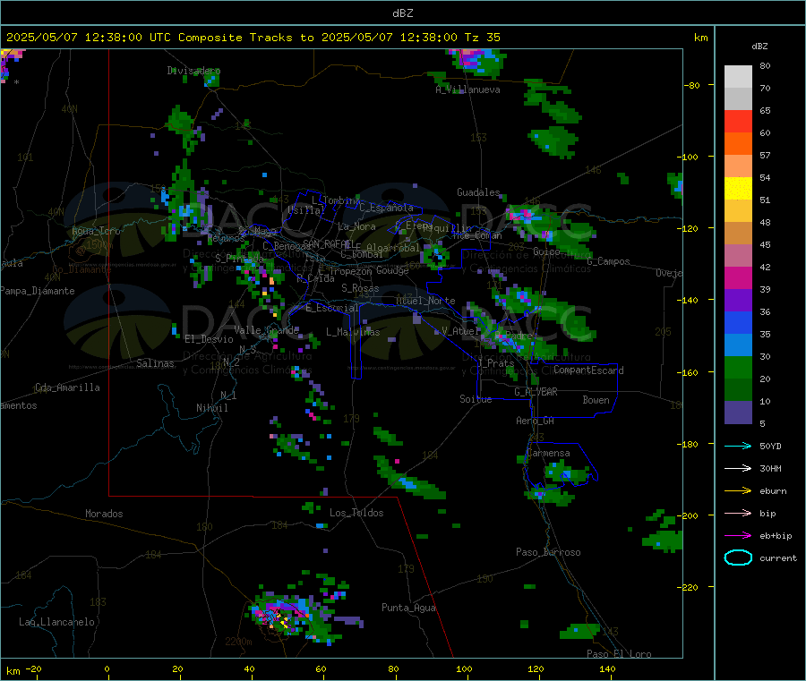Click the light gray color band labeled 80 dBZ
This screenshot has width=806, height=681.
point(738,77)
